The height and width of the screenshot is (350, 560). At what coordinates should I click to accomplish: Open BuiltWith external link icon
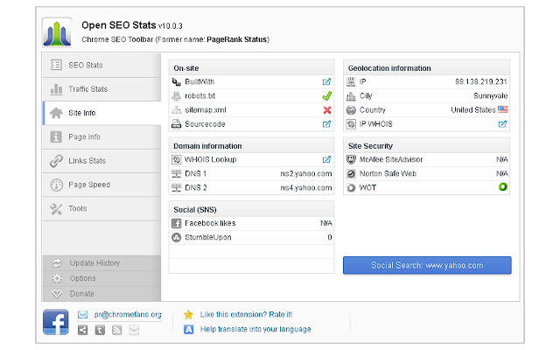[x=326, y=81]
